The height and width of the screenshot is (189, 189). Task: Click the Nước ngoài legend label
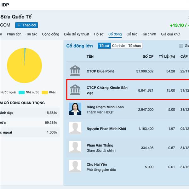[8, 92]
